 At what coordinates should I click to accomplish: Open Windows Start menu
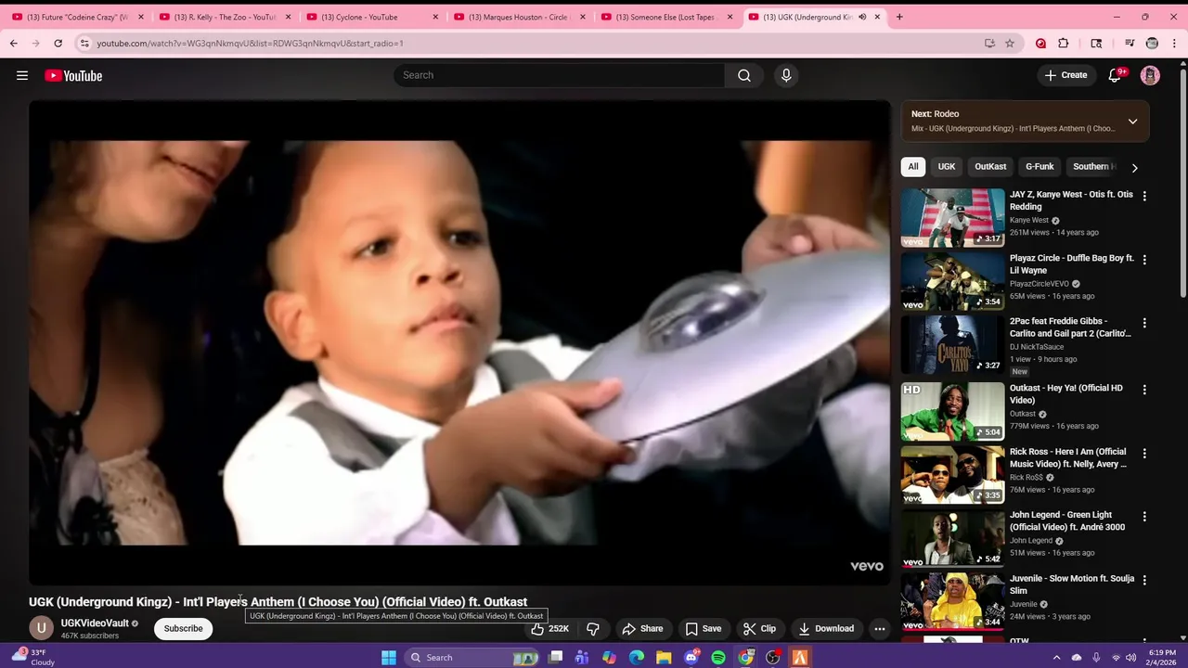[x=389, y=658]
